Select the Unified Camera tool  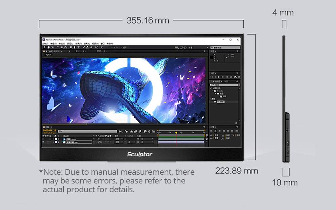click(61, 47)
